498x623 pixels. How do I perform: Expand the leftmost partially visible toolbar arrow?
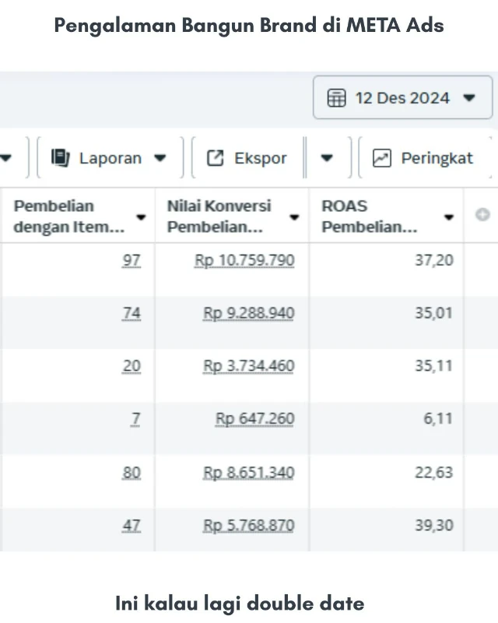pyautogui.click(x=6, y=158)
